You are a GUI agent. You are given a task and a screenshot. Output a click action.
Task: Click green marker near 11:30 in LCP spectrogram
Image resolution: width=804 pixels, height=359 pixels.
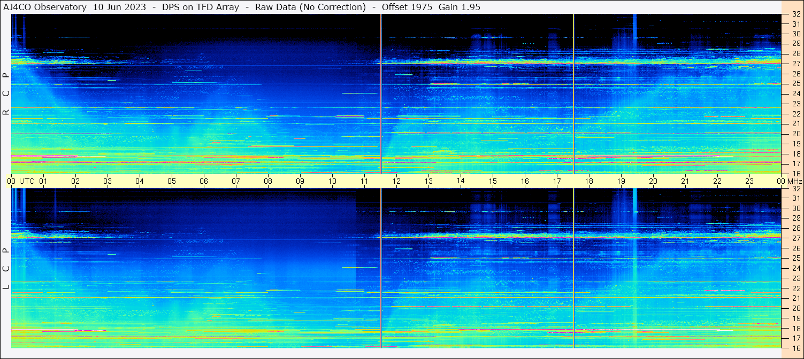[381, 268]
